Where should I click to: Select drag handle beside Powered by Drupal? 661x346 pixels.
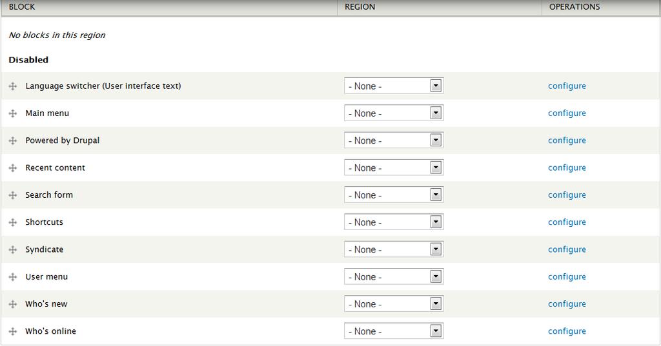(x=13, y=140)
